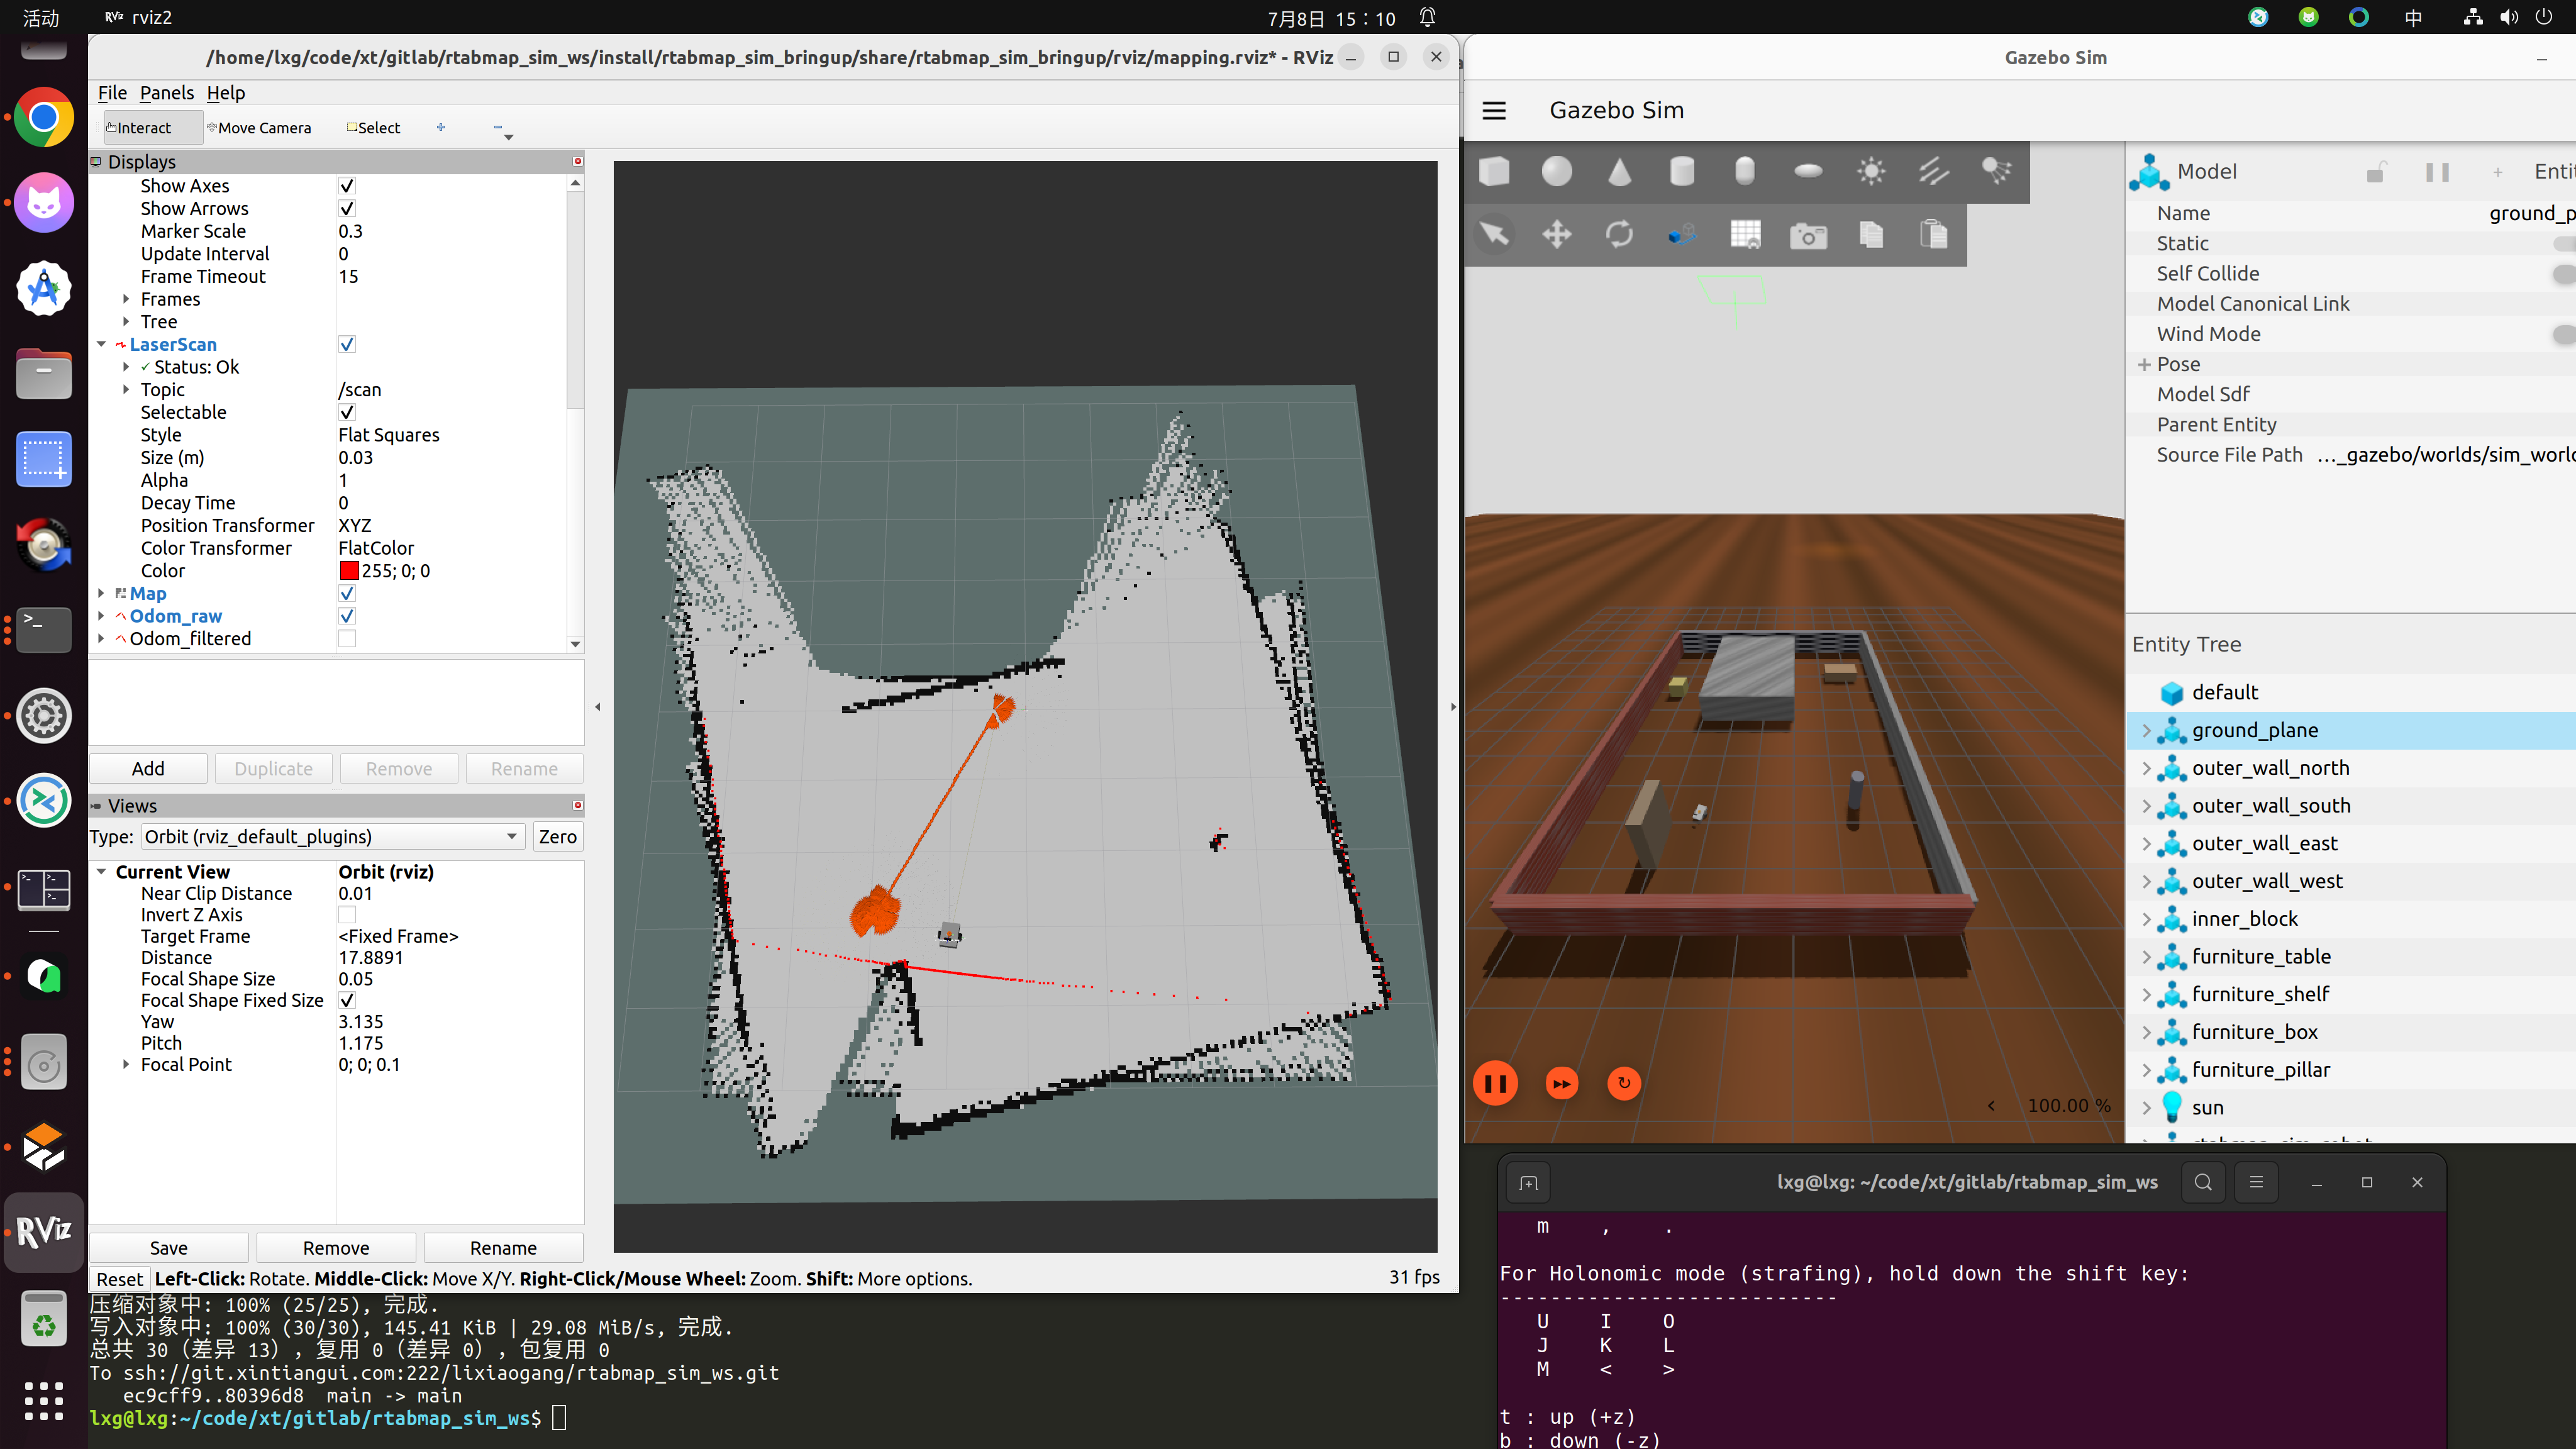Insert a cone shape in Gazebo
The image size is (2576, 1449).
pyautogui.click(x=1619, y=172)
